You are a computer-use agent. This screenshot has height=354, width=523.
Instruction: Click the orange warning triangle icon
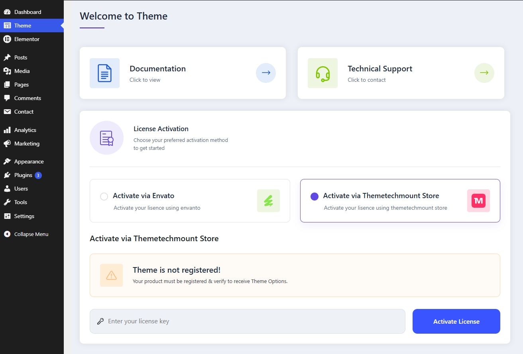[111, 275]
